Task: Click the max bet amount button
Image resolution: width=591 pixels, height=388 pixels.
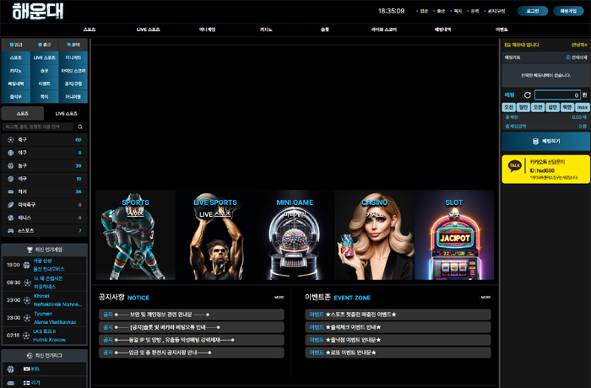Action: pyautogui.click(x=581, y=107)
